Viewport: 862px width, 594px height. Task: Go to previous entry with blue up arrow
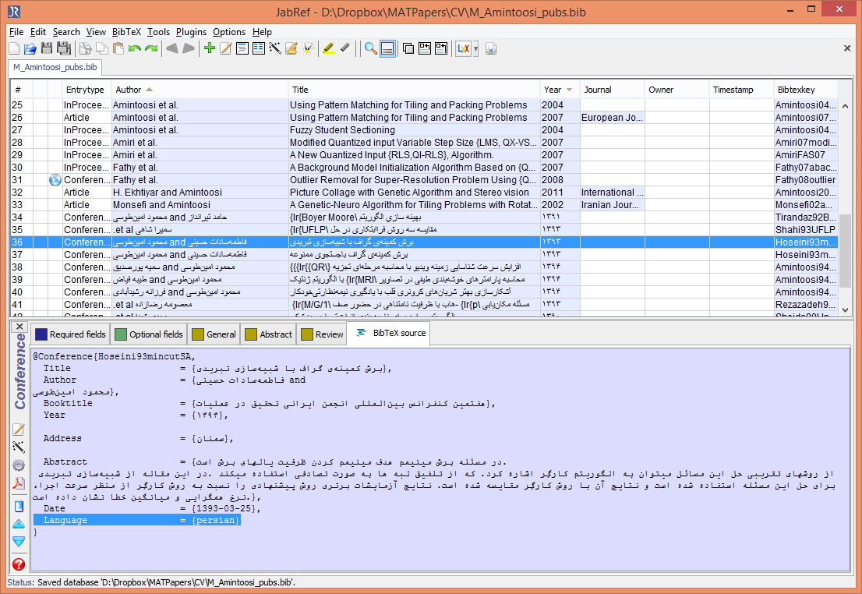tap(19, 524)
